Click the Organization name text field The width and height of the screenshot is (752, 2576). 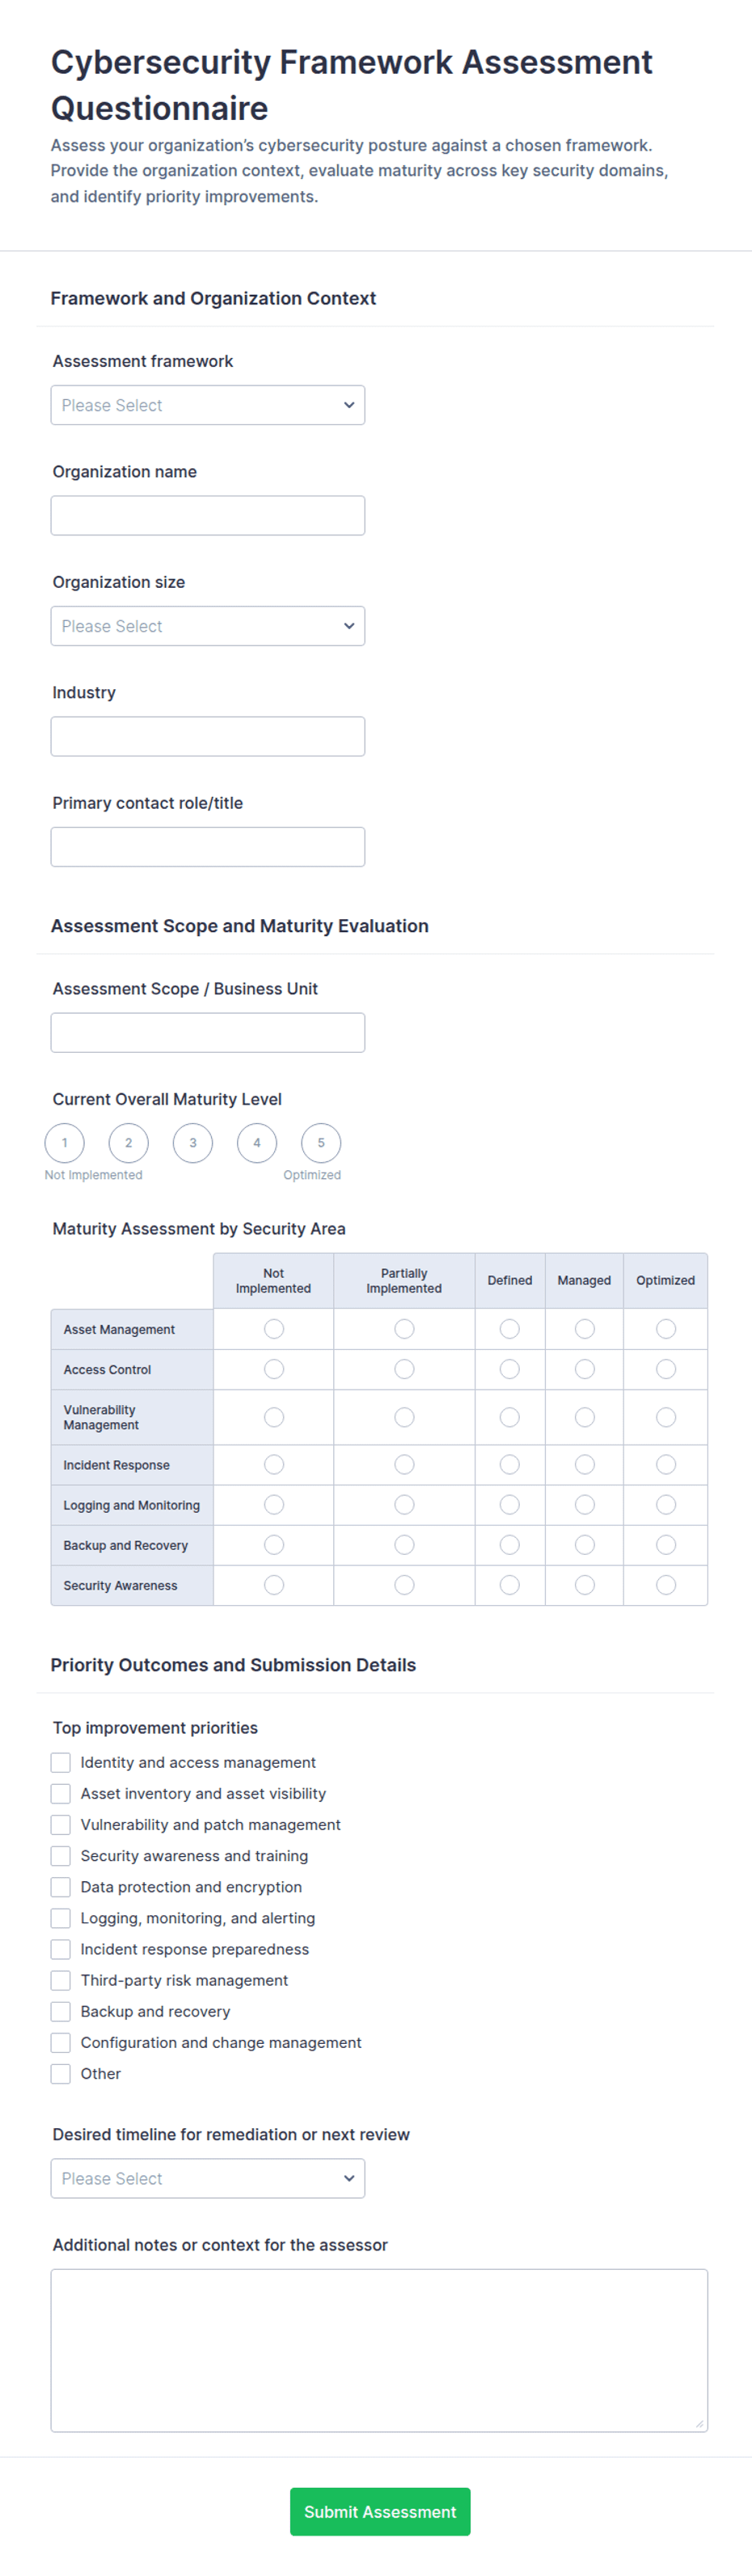pyautogui.click(x=208, y=516)
